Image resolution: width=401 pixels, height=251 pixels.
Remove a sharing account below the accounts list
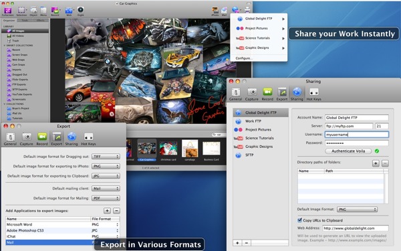pyautogui.click(x=247, y=243)
